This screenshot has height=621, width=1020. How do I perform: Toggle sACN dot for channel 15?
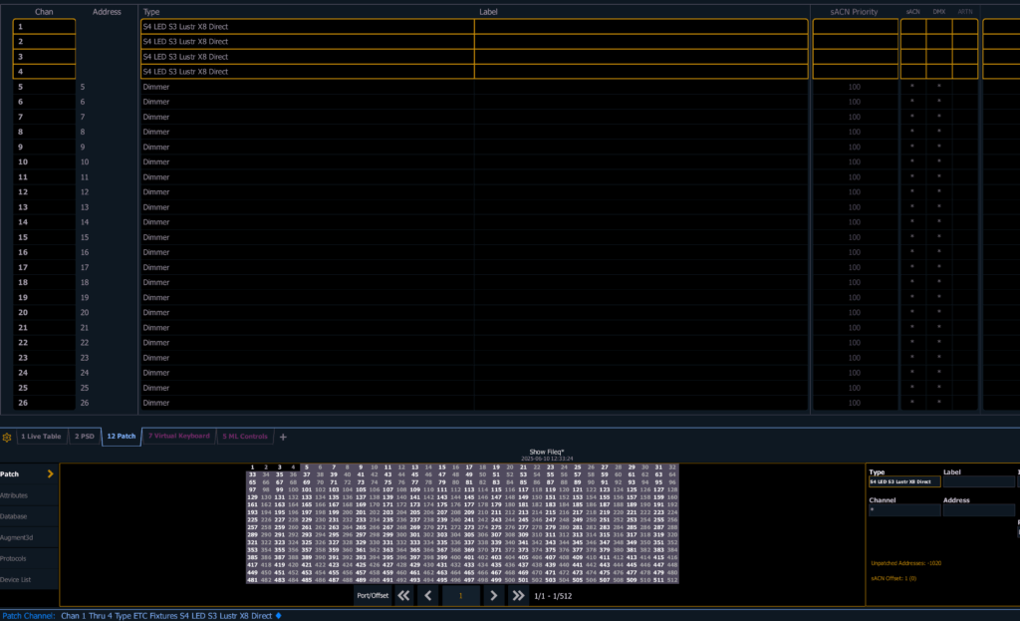click(912, 237)
